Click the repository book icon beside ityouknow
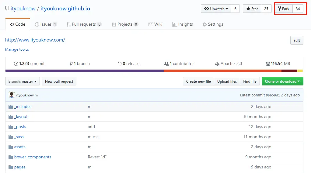311x173 pixels. tap(7, 8)
